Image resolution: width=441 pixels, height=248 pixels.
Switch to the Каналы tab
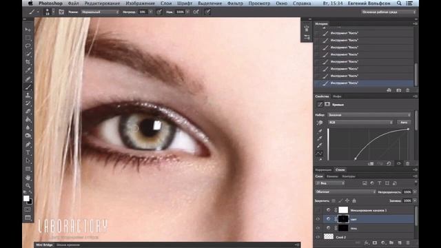click(x=332, y=176)
